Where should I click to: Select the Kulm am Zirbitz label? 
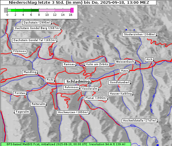click(97, 64)
